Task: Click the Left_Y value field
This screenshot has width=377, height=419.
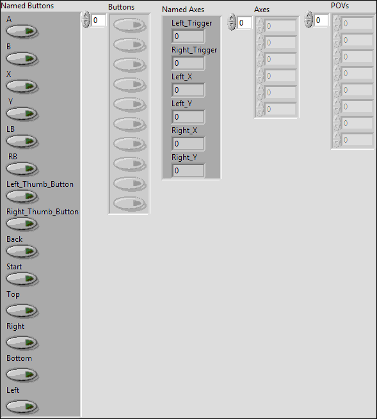Action: tap(188, 117)
